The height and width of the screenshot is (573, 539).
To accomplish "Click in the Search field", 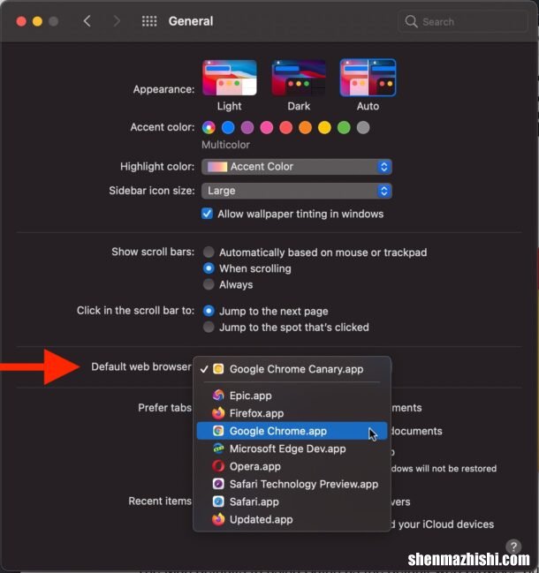I will click(463, 21).
